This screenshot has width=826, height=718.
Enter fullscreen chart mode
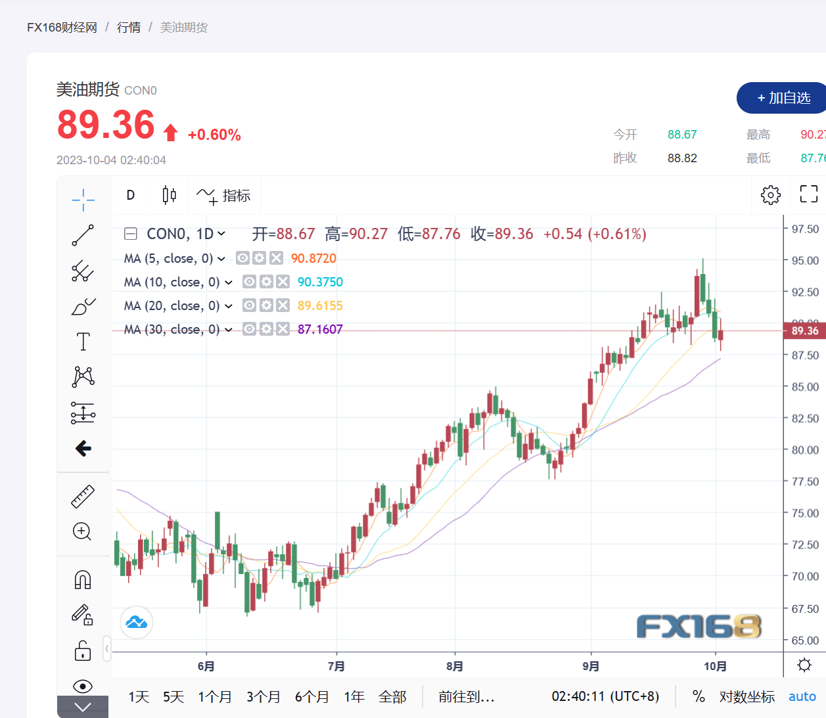coord(809,194)
